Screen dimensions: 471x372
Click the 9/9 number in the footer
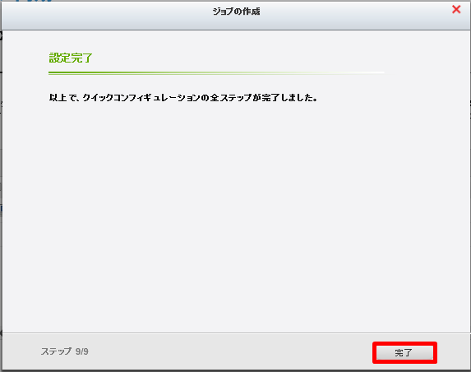[82, 351]
